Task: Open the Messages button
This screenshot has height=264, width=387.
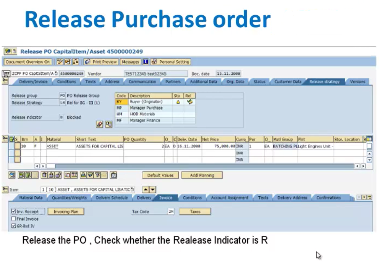Action: pos(130,62)
